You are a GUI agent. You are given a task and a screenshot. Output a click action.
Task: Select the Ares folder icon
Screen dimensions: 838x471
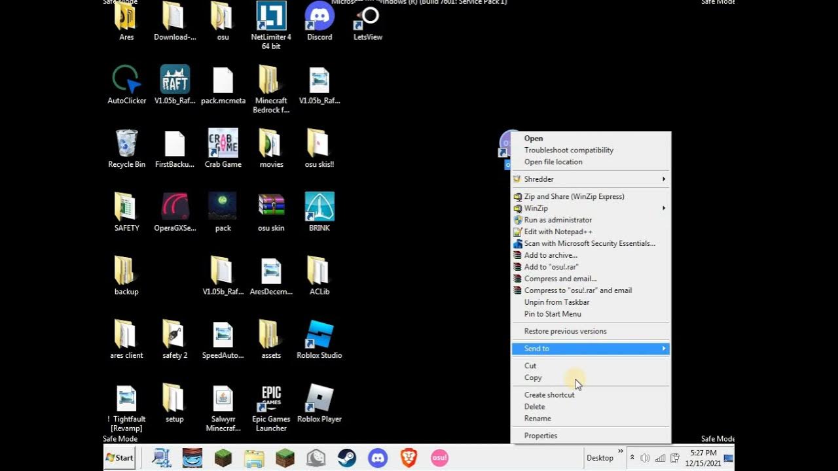[x=126, y=22]
